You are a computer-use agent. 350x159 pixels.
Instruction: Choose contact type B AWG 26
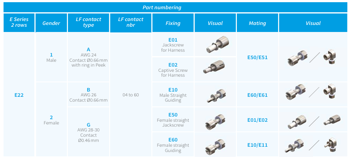click(88, 95)
